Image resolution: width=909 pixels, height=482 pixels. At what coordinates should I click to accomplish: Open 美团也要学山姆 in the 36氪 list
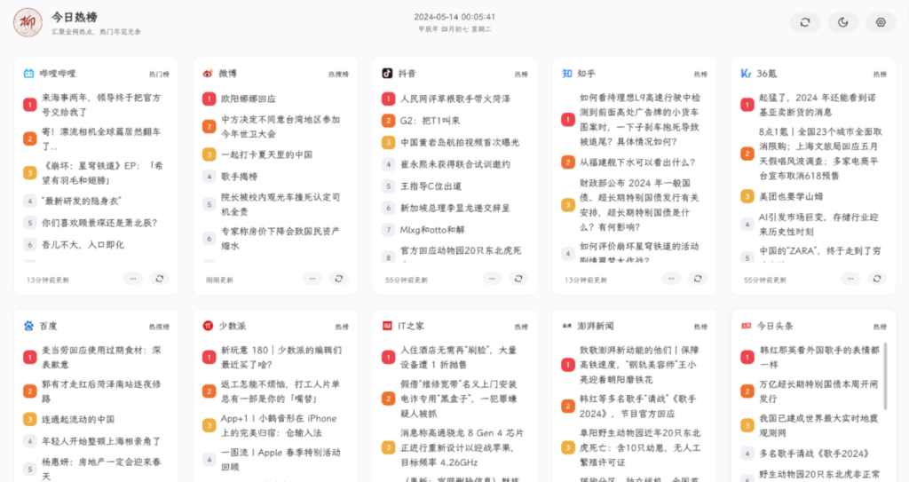click(x=790, y=197)
